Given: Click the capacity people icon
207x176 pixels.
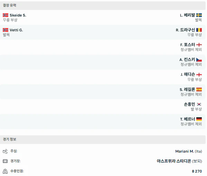Looking at the screenshot, I should [x=5, y=171].
